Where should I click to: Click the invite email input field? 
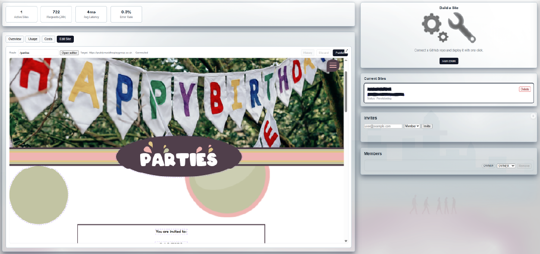click(383, 126)
